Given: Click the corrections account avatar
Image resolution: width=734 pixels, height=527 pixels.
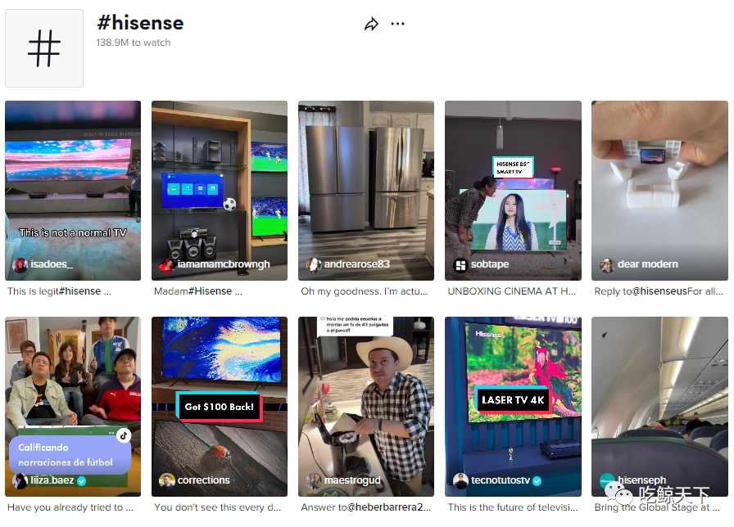Looking at the screenshot, I should [166, 480].
